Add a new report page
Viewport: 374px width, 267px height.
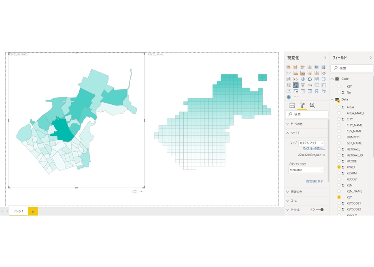click(33, 212)
